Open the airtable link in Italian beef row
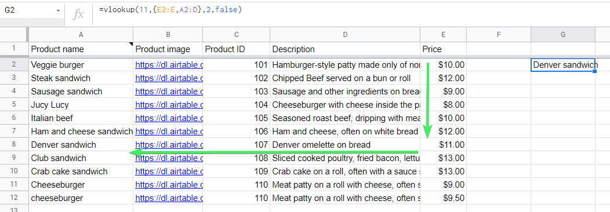The height and width of the screenshot is (212, 610). (x=169, y=118)
